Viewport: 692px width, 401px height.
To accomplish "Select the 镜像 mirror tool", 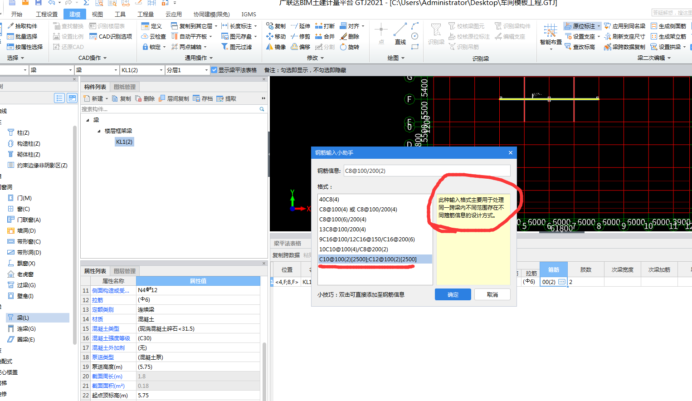I will pos(276,47).
